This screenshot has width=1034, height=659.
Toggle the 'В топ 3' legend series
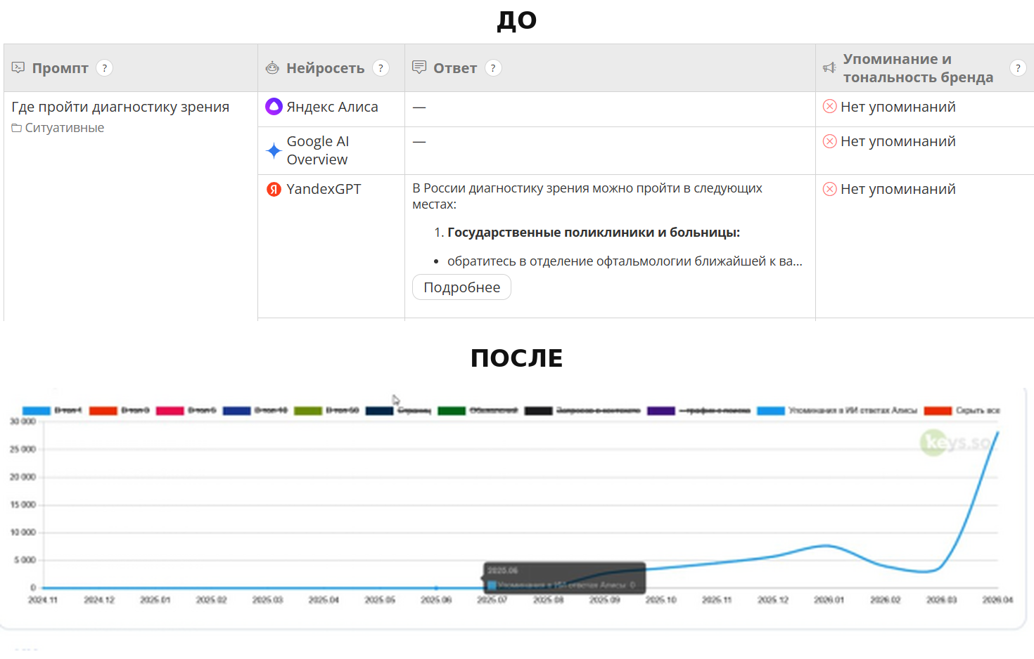click(x=120, y=410)
